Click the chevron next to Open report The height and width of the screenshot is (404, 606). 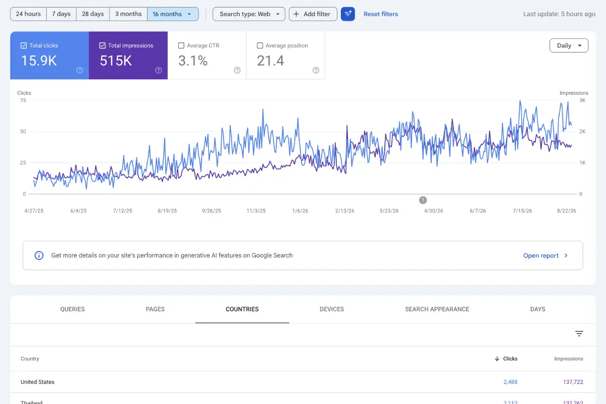click(566, 256)
